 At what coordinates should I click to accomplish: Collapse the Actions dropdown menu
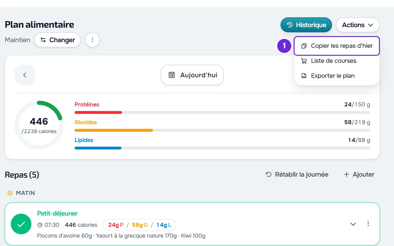click(x=358, y=25)
